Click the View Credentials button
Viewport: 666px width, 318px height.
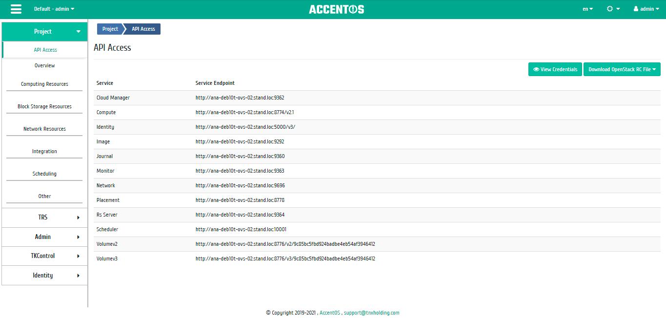[555, 69]
